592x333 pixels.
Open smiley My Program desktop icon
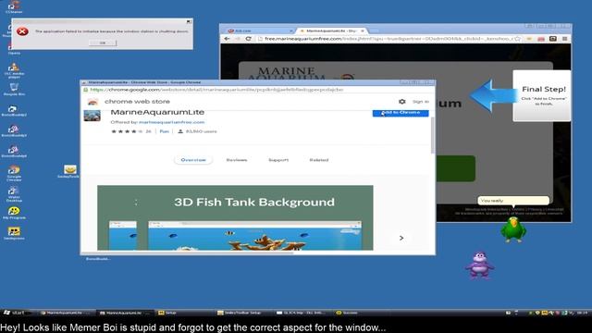[x=14, y=213]
